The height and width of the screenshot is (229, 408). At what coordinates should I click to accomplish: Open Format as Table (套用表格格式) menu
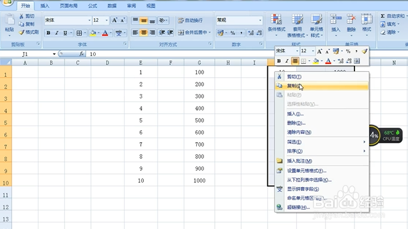click(297, 25)
